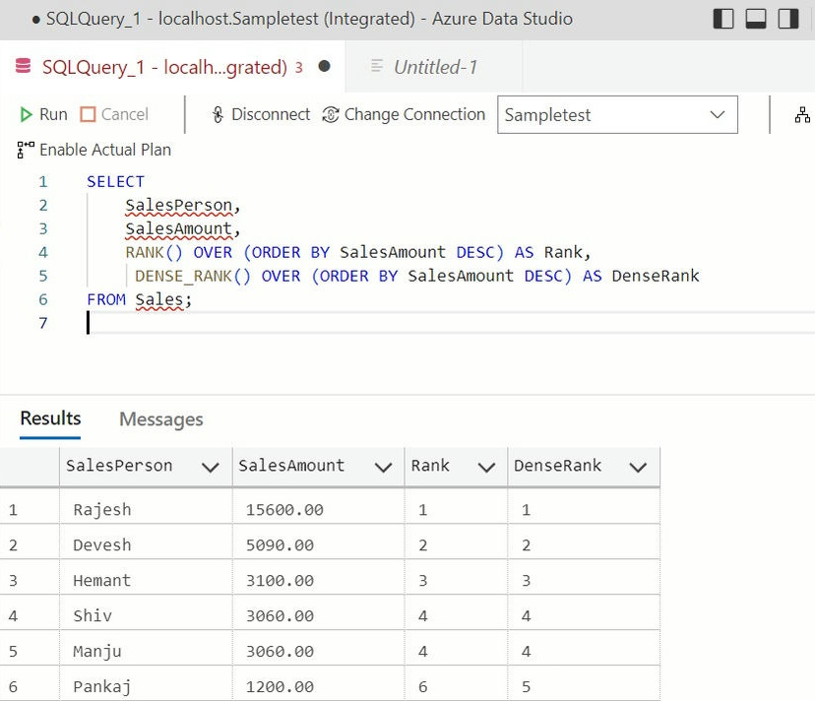Click line number 4 in the gutter

pos(43,252)
